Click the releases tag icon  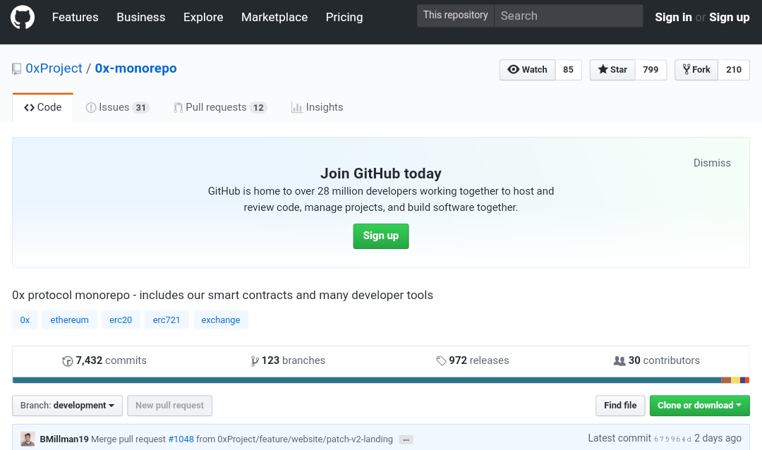point(441,361)
